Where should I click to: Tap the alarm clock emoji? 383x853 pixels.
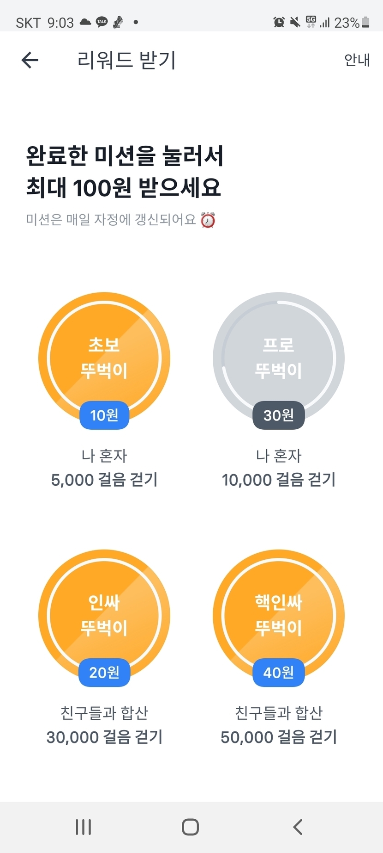click(x=208, y=220)
